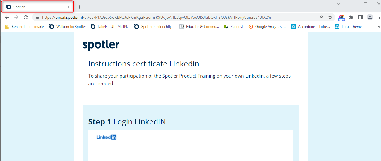Image resolution: width=381 pixels, height=161 pixels.
Task: Expand the hidden bookmarks chevron
Action: [x=379, y=27]
